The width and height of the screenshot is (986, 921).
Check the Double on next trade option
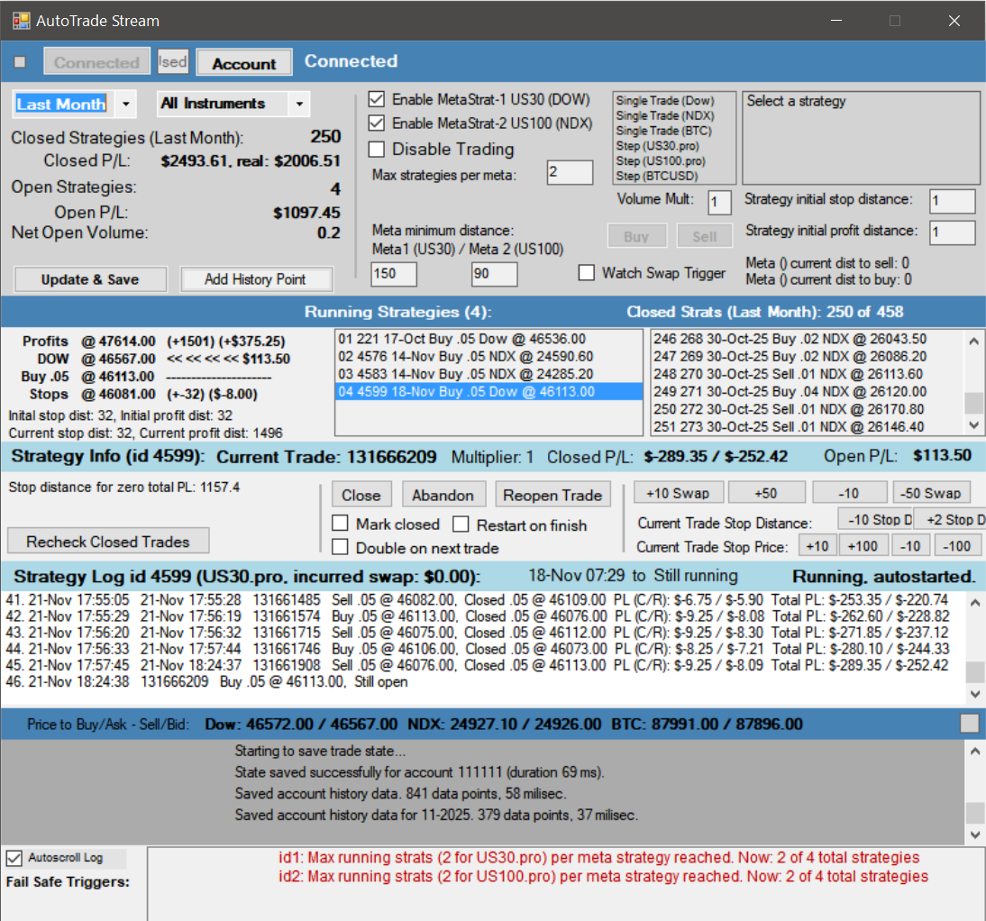[x=341, y=547]
